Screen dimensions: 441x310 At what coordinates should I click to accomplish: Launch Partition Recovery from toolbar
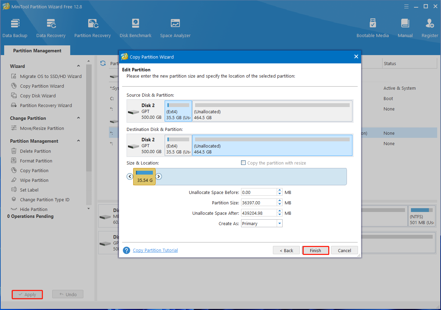coord(92,28)
